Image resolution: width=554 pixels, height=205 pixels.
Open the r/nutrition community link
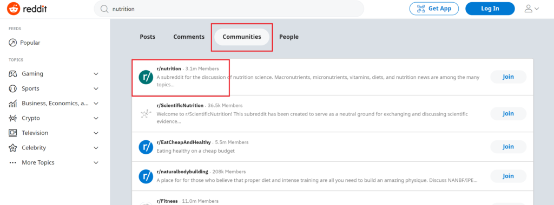coord(169,69)
